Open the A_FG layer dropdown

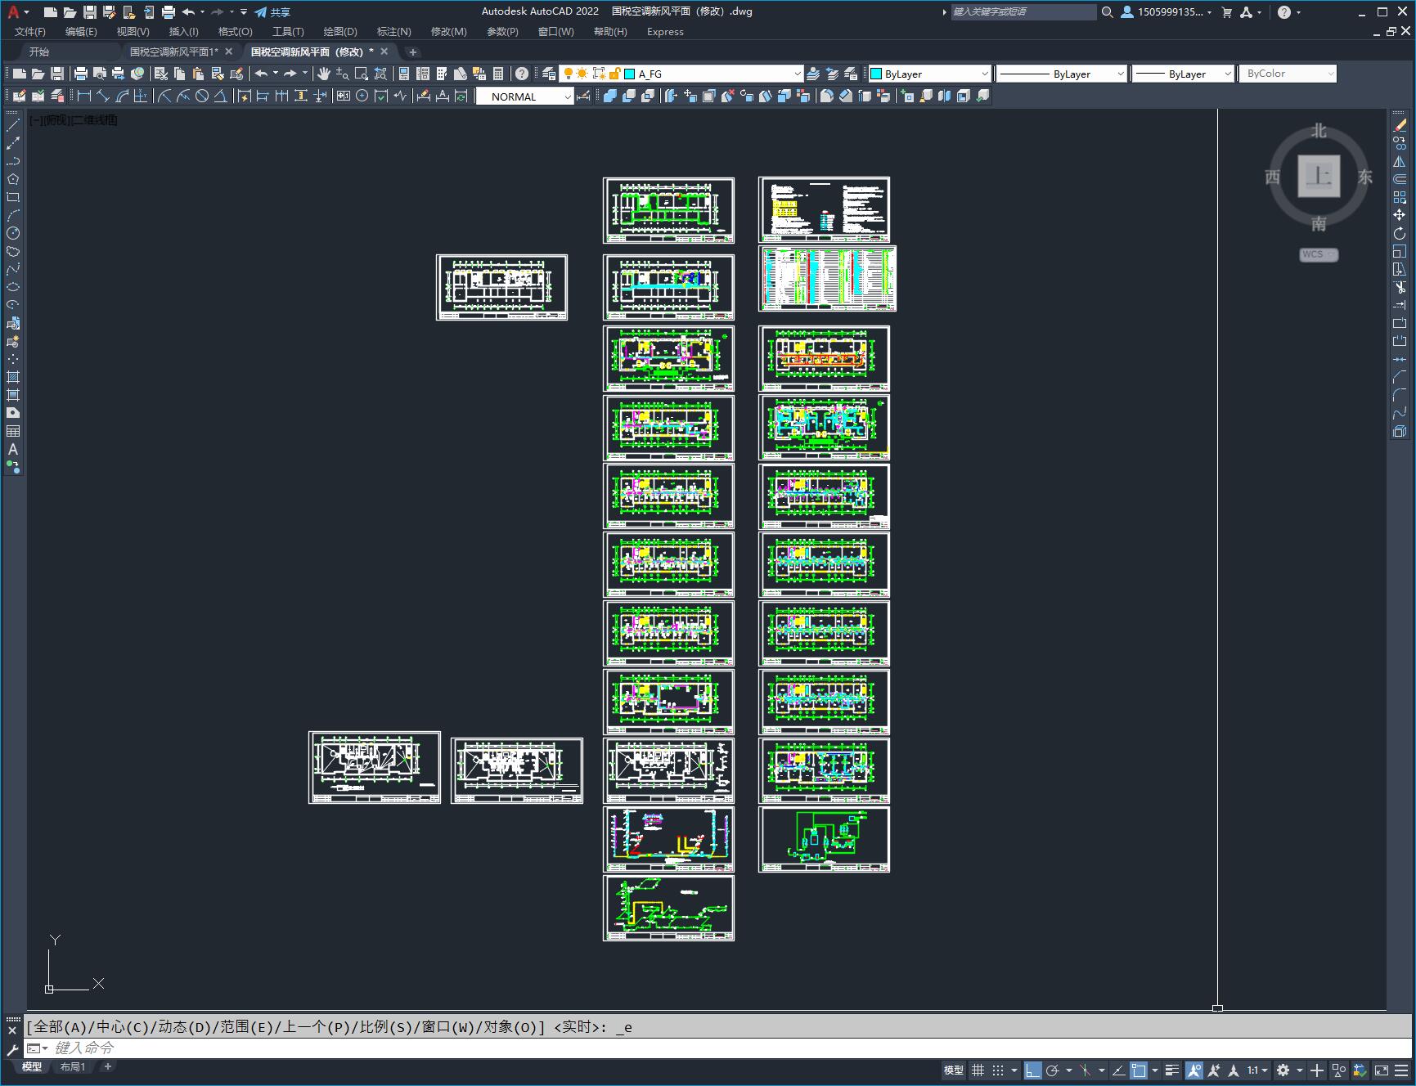[798, 74]
